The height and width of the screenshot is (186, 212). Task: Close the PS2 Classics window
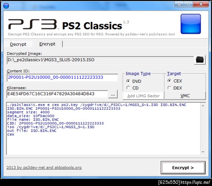click(x=201, y=4)
